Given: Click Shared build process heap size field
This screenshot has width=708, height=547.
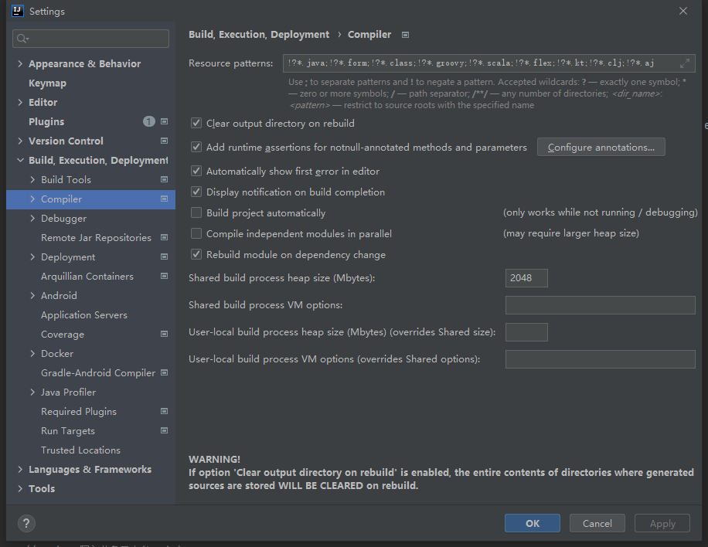Looking at the screenshot, I should click(526, 278).
